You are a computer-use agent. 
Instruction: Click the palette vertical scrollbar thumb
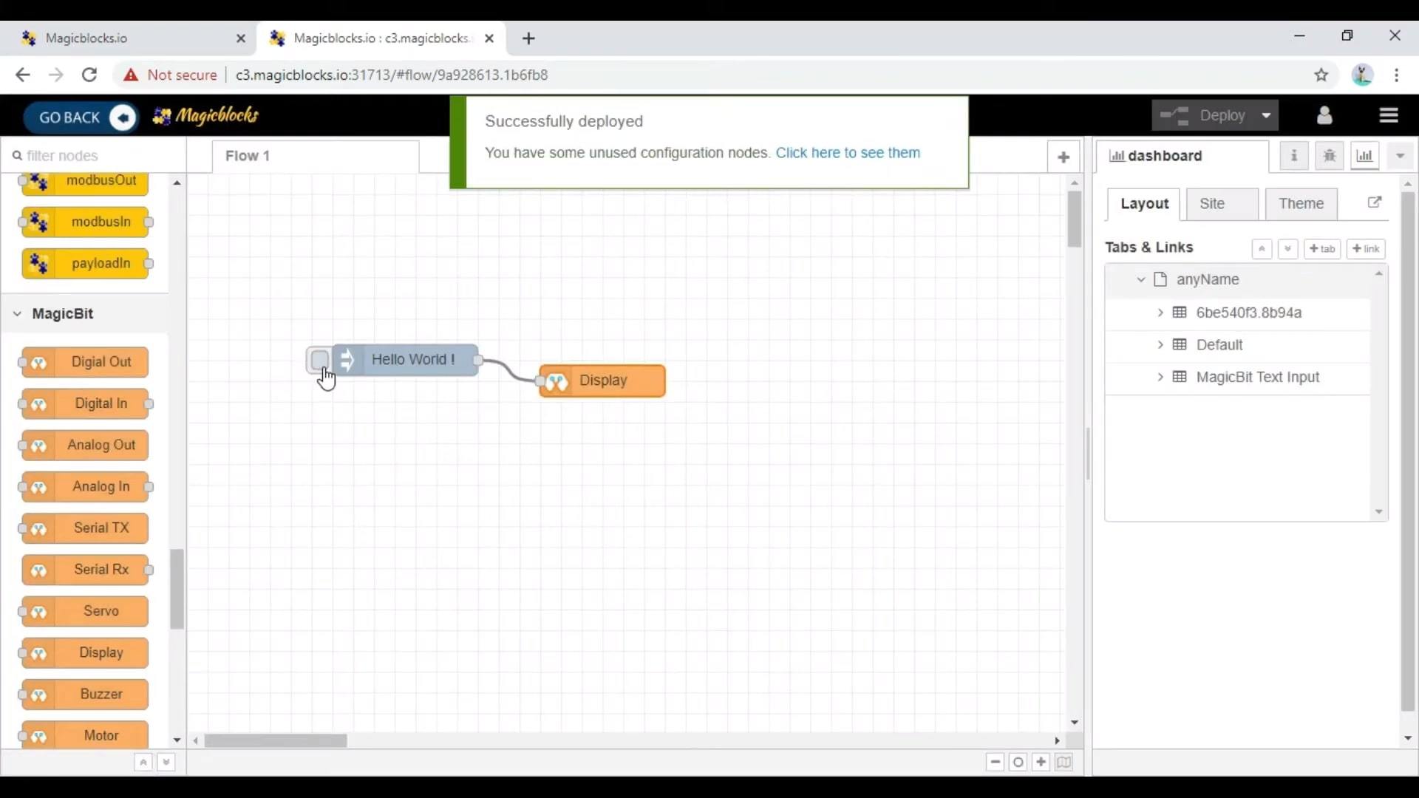[177, 589]
